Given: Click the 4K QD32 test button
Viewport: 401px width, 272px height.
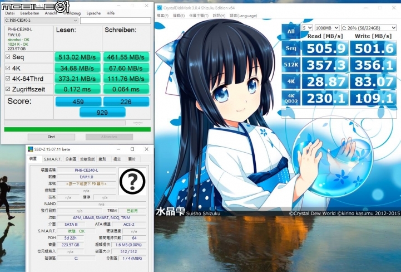Looking at the screenshot, I should (x=291, y=98).
